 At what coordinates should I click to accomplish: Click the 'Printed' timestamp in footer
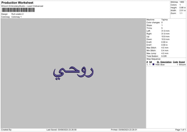(124, 130)
